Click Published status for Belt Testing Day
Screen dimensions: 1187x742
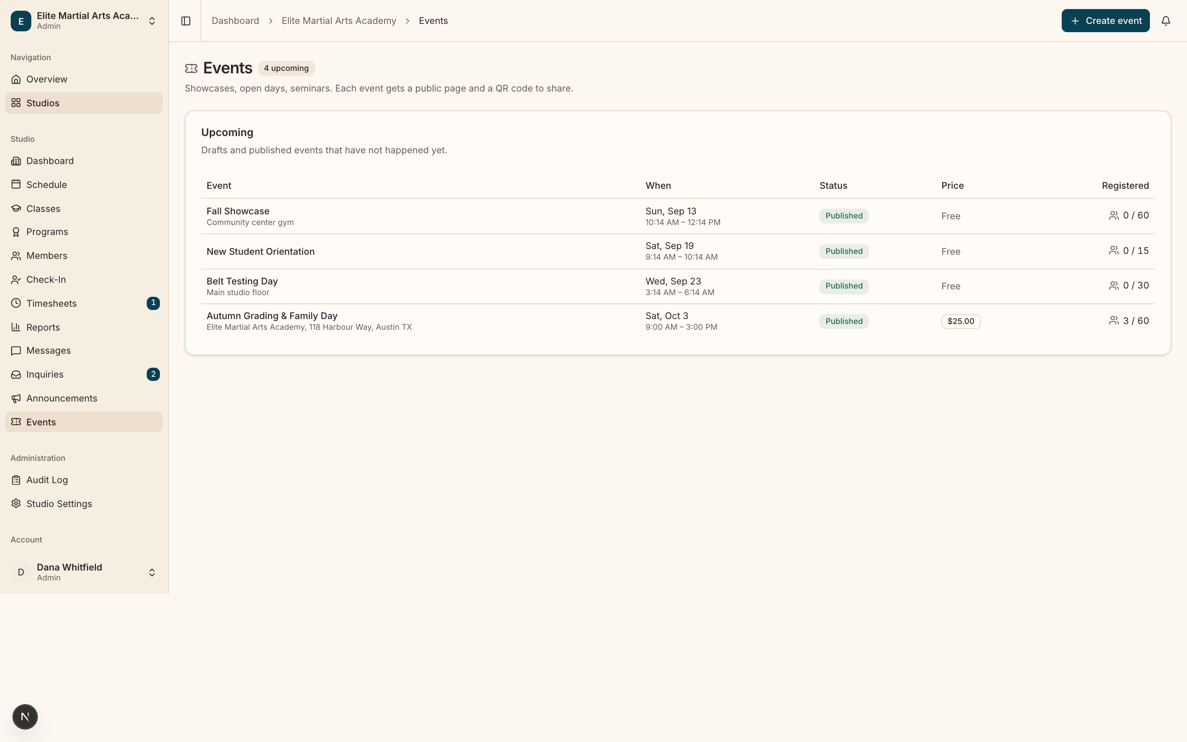tap(844, 286)
